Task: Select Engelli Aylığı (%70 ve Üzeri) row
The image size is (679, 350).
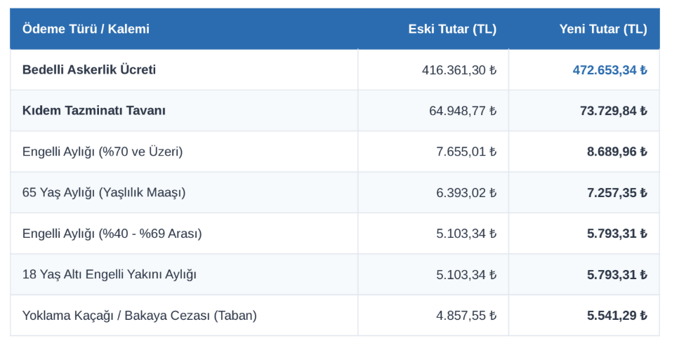Action: 335,152
